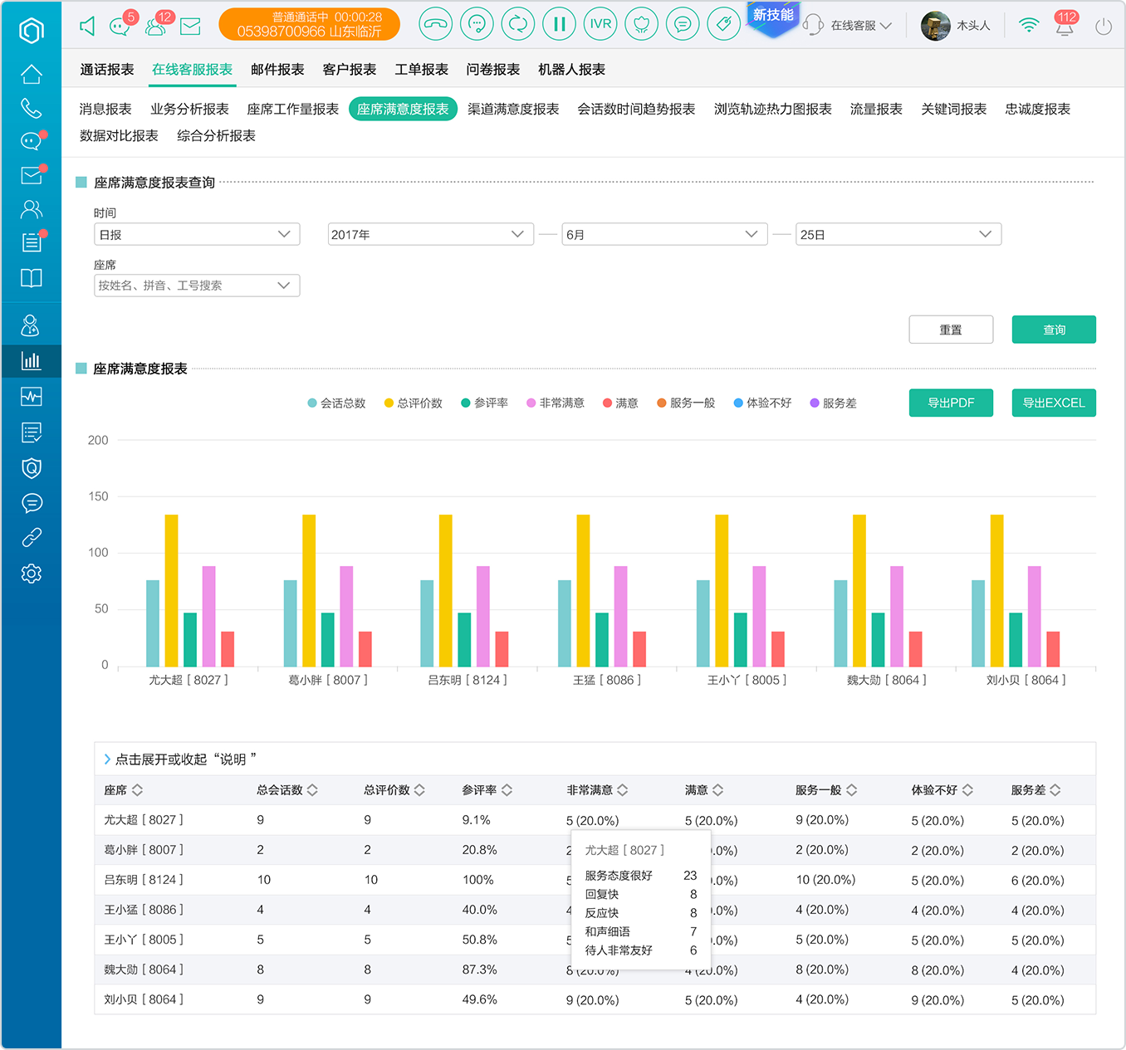This screenshot has height=1050, width=1126.
Task: Click the 查询 button
Action: (1054, 330)
